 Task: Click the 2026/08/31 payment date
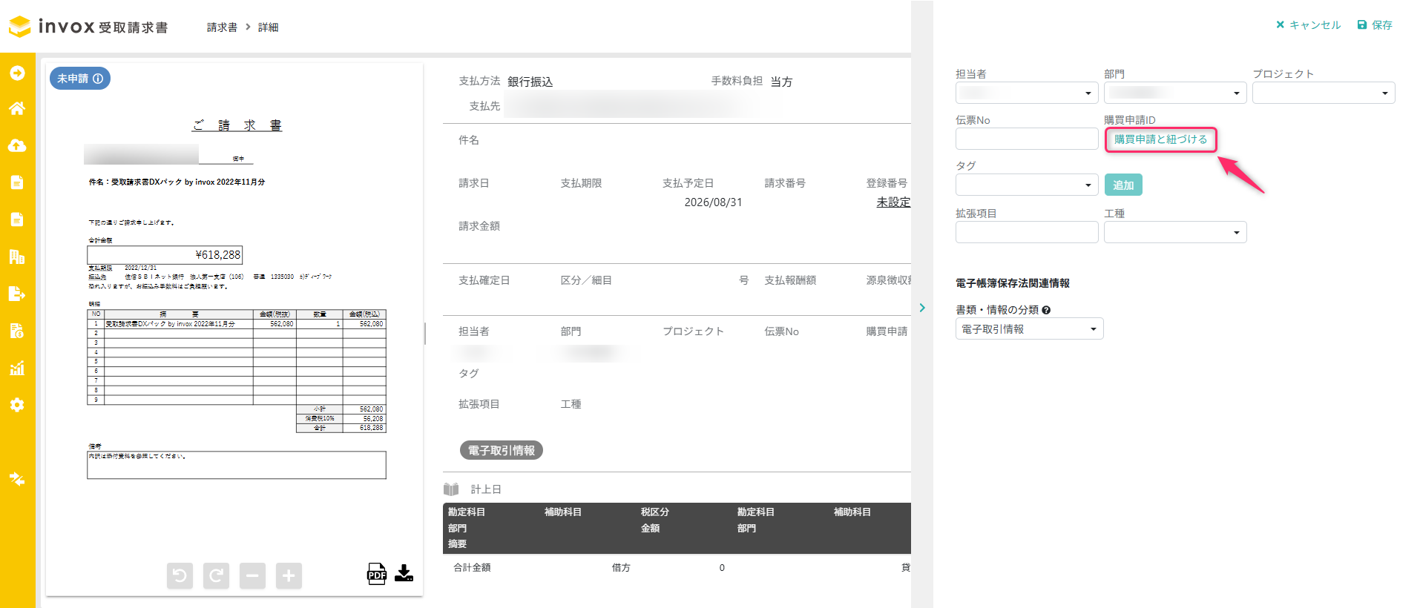coord(713,202)
